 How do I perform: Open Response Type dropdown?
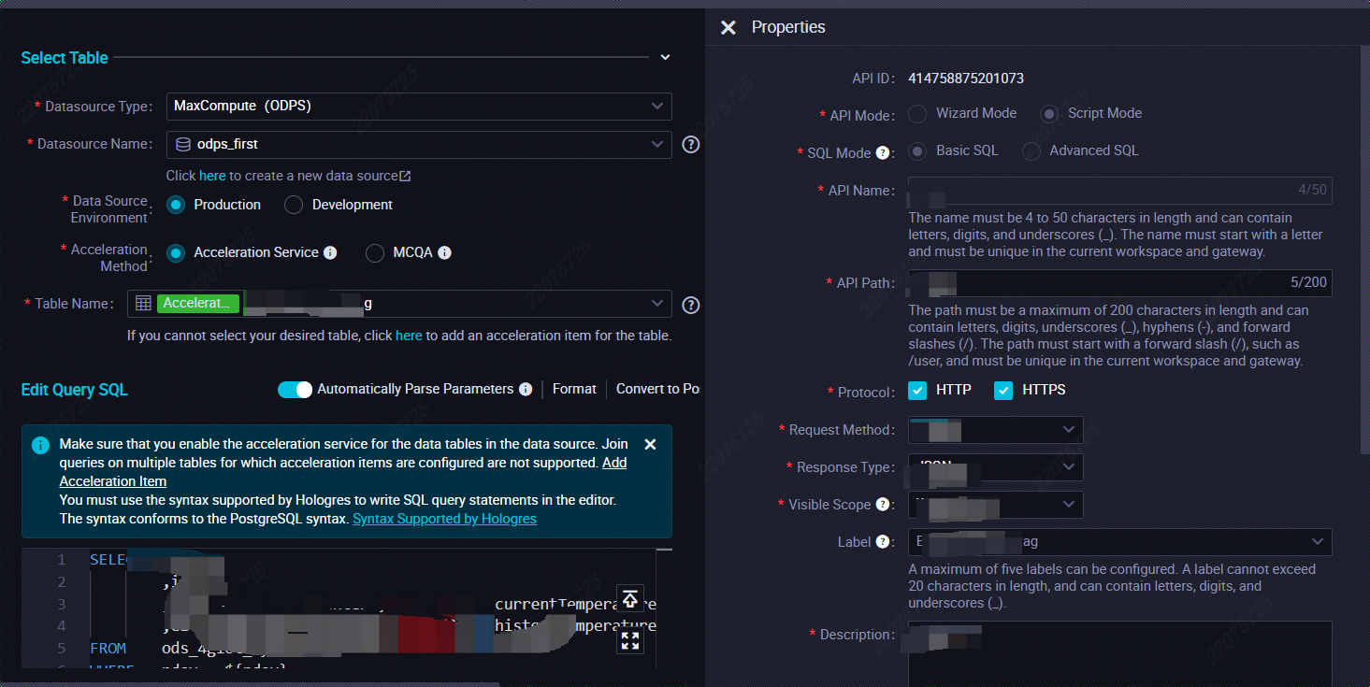tap(996, 467)
